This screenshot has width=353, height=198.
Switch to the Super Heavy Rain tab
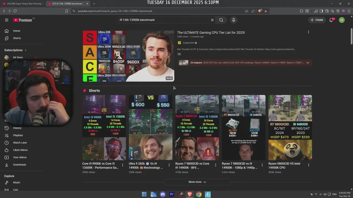tap(23, 4)
